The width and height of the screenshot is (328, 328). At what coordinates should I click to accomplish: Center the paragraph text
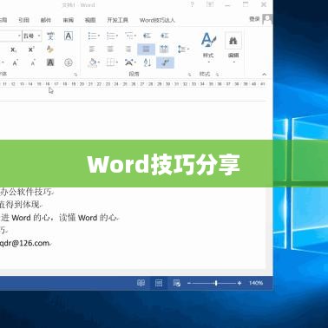[110, 49]
